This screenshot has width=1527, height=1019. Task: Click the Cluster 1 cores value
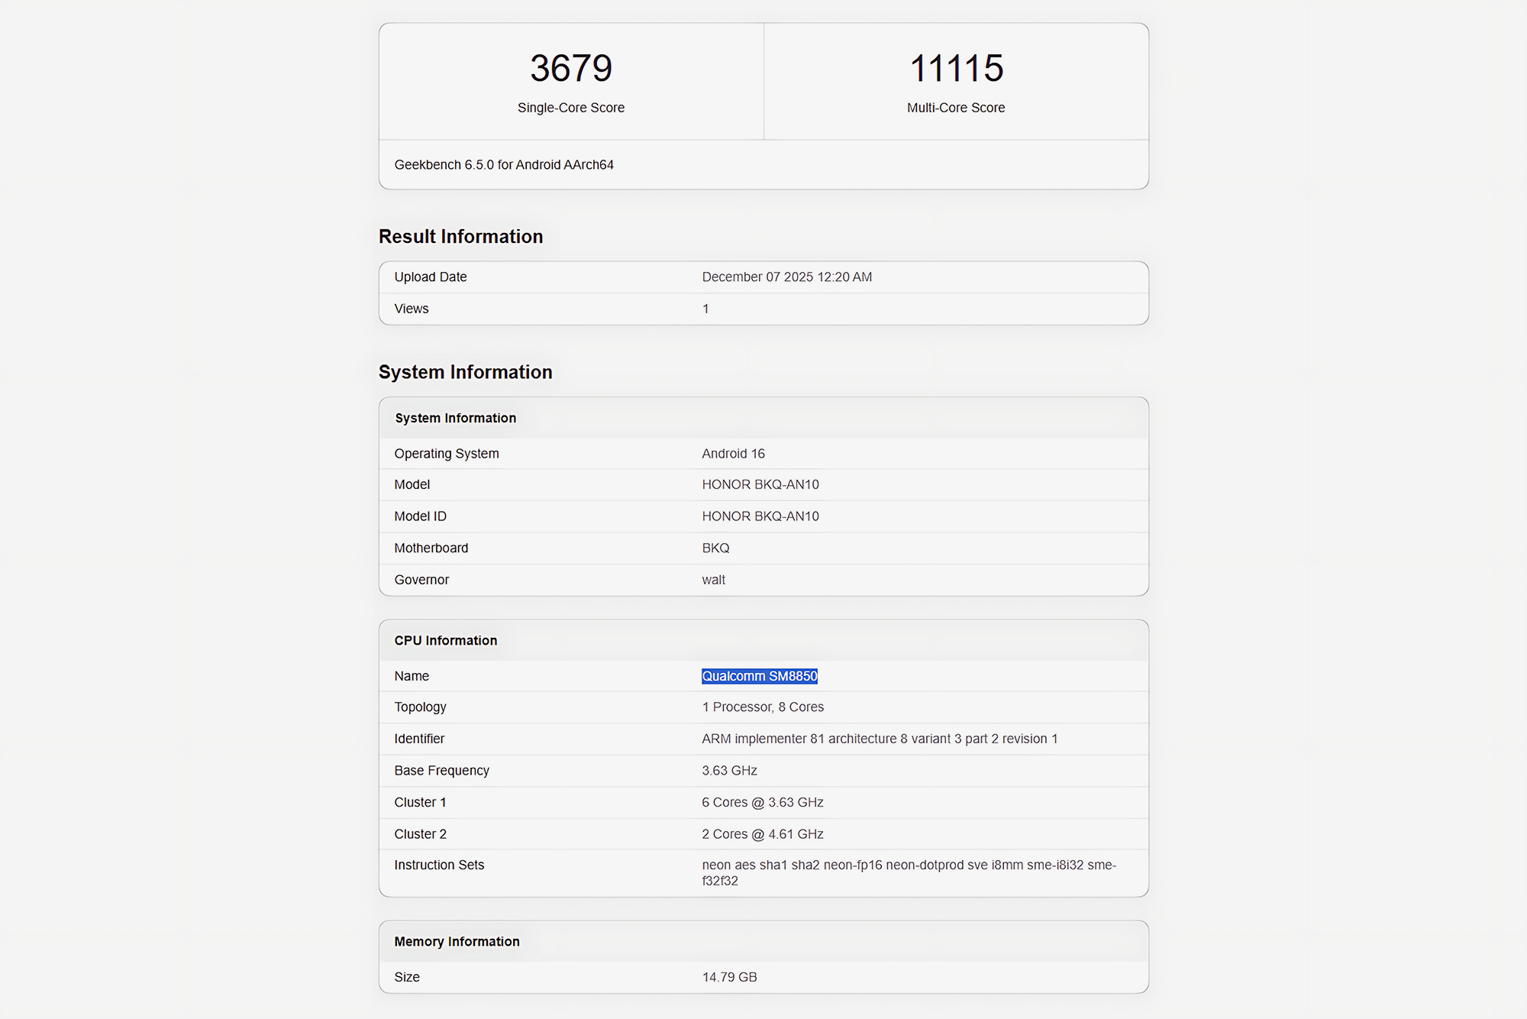click(x=763, y=803)
